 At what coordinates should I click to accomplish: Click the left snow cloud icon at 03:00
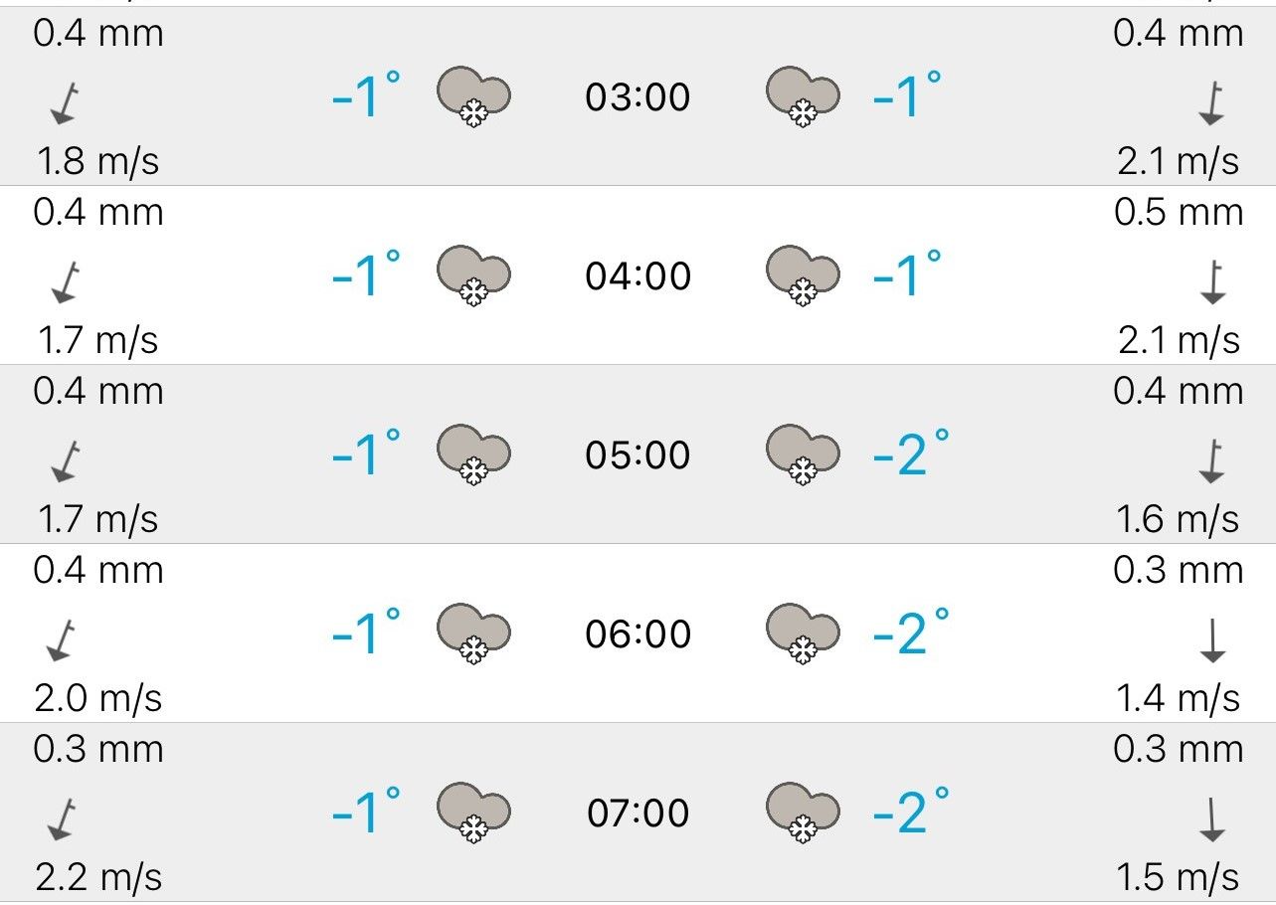[473, 96]
